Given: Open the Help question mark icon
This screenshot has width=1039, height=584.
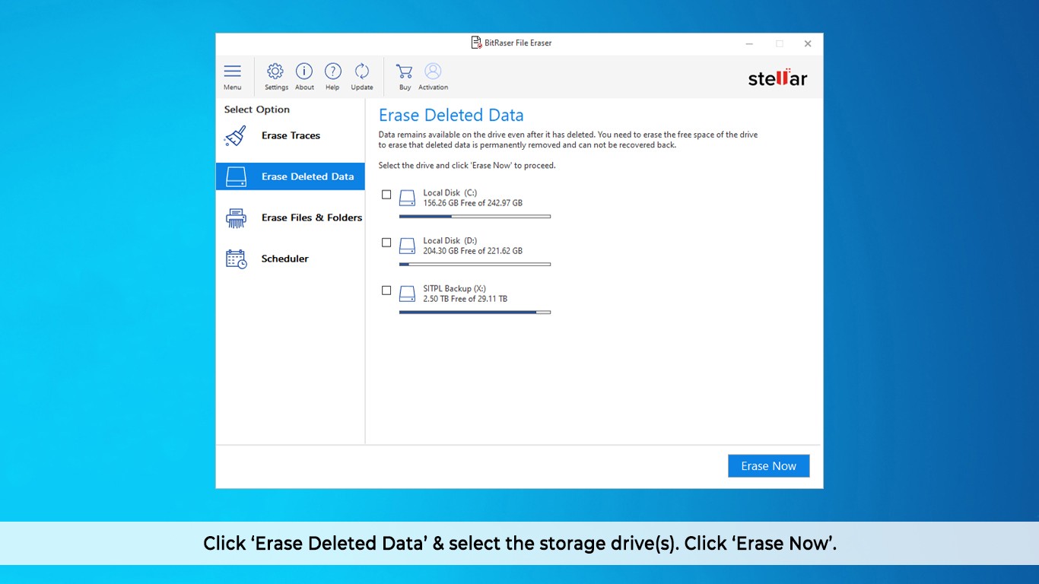Looking at the screenshot, I should [333, 71].
